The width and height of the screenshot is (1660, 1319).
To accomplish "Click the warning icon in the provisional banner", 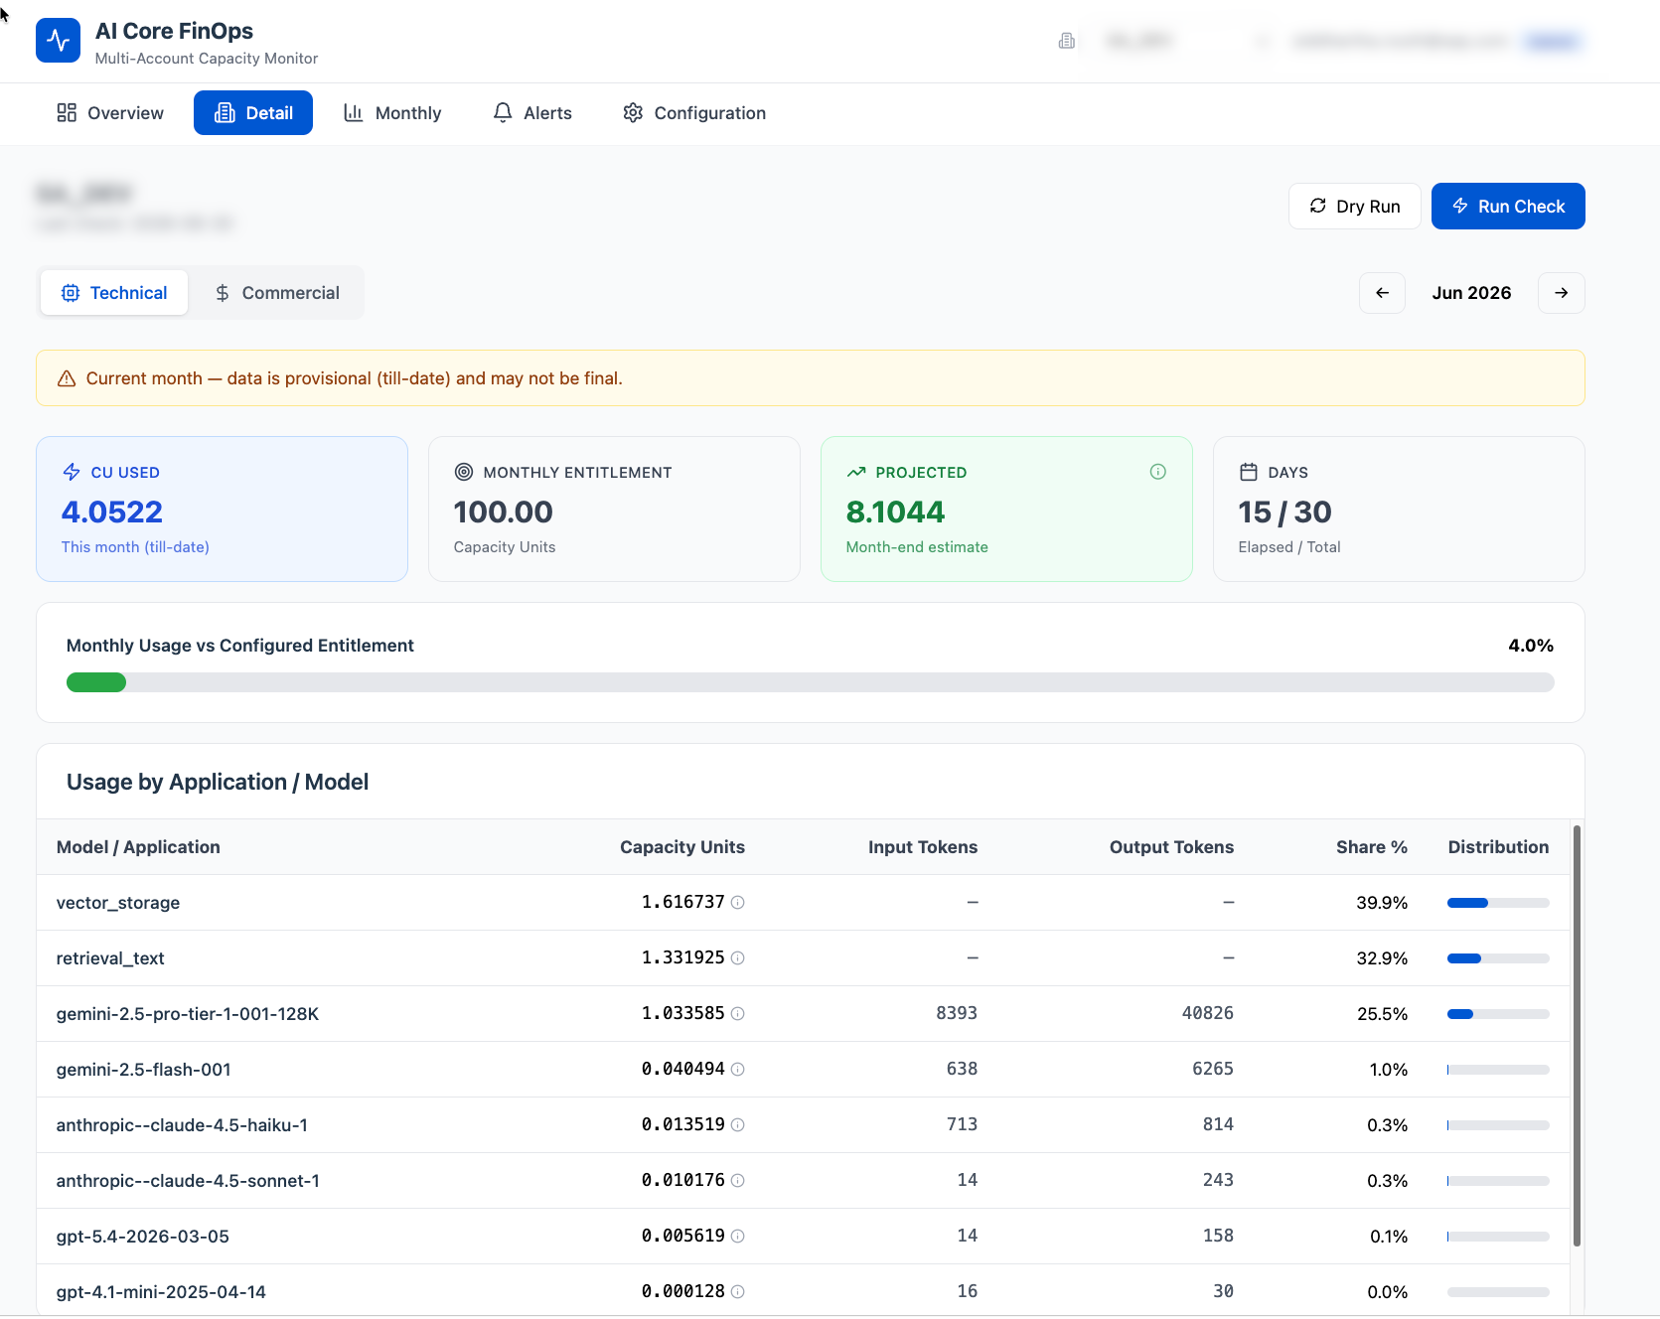I will tap(67, 378).
